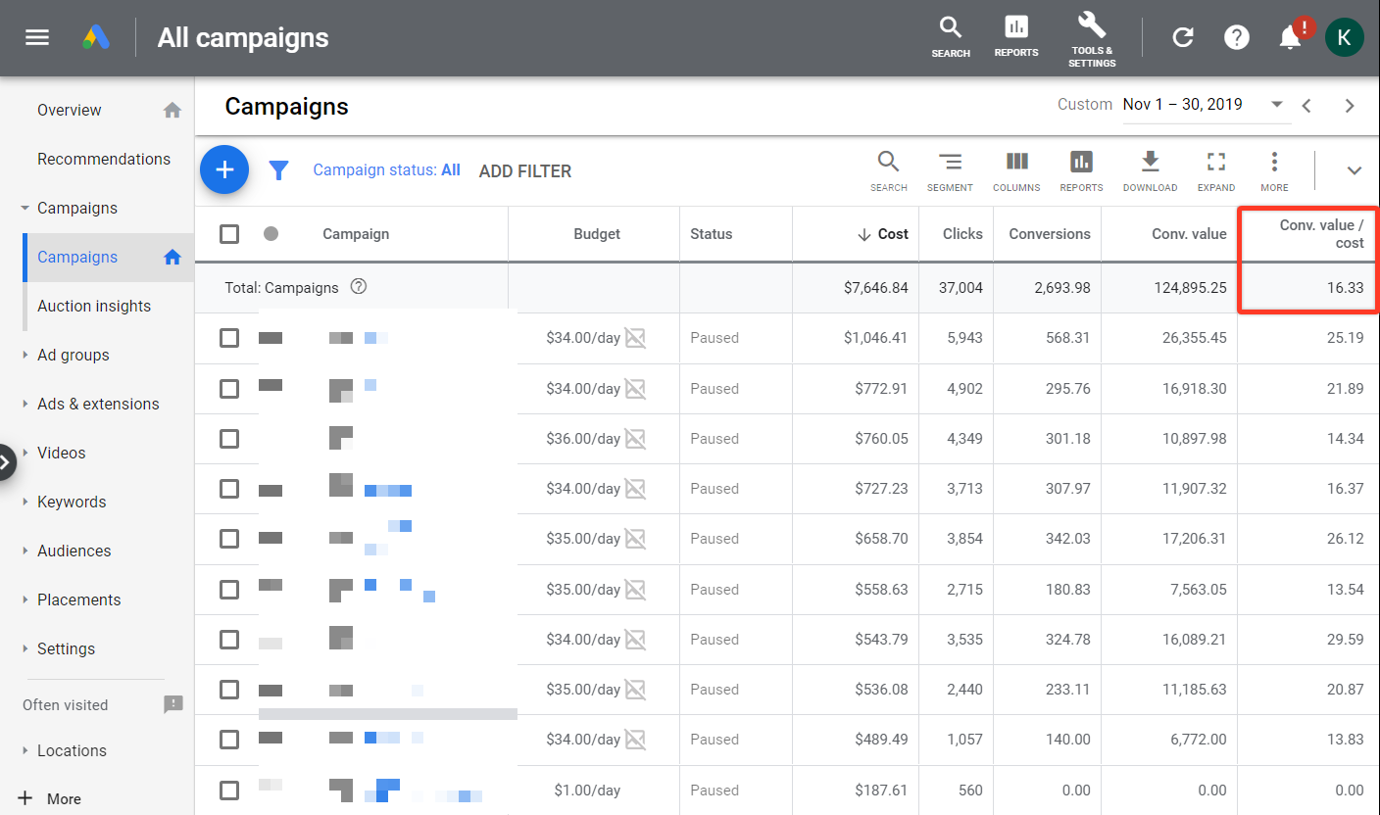Sort by the Cost column header
The image size is (1380, 815).
[x=882, y=234]
